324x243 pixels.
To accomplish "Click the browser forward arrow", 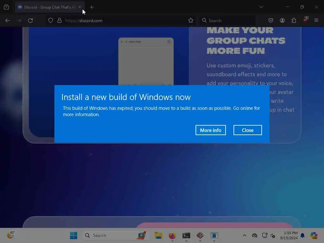I will coord(19,21).
